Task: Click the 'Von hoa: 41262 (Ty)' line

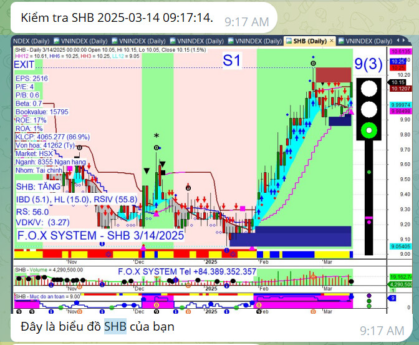Action: [45, 145]
